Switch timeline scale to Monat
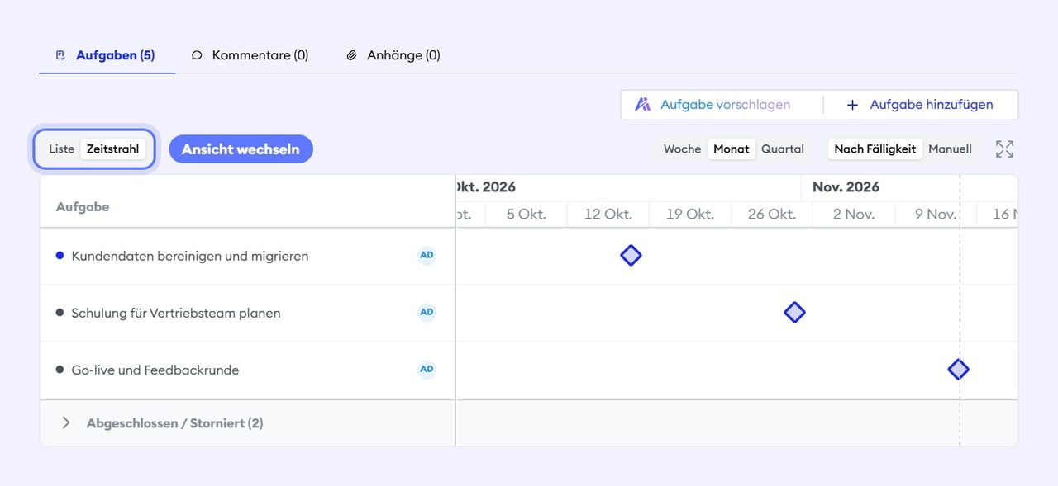This screenshot has width=1058, height=486. click(x=732, y=149)
